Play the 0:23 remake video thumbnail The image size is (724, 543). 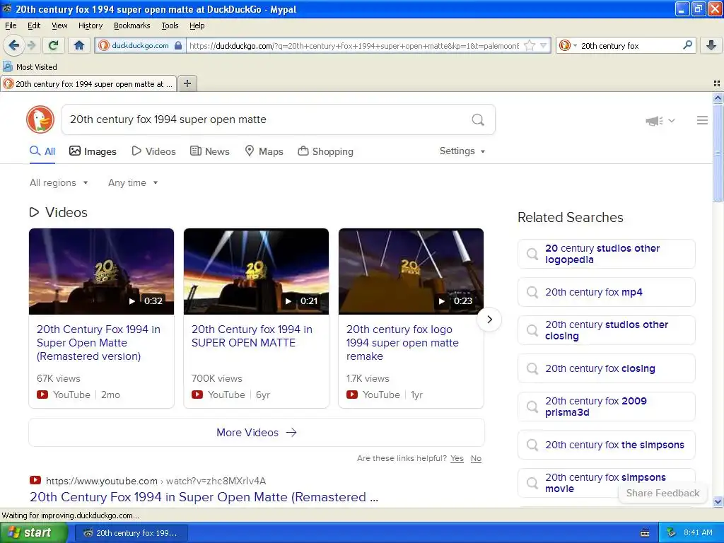pos(411,271)
